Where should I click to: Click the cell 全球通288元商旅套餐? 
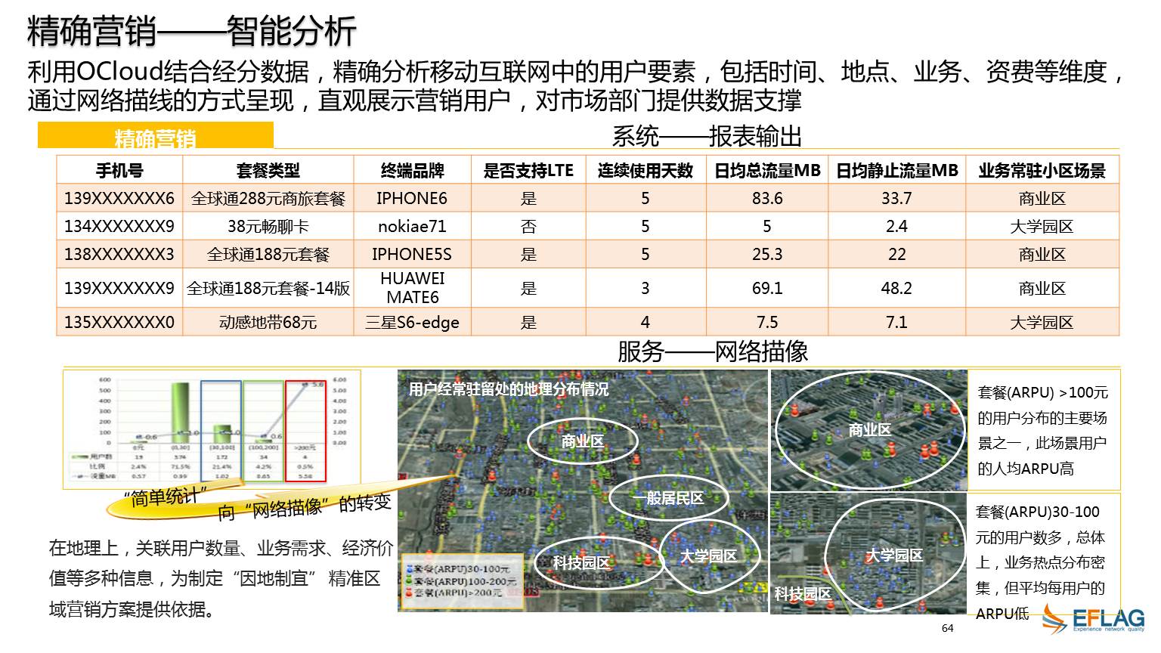268,198
